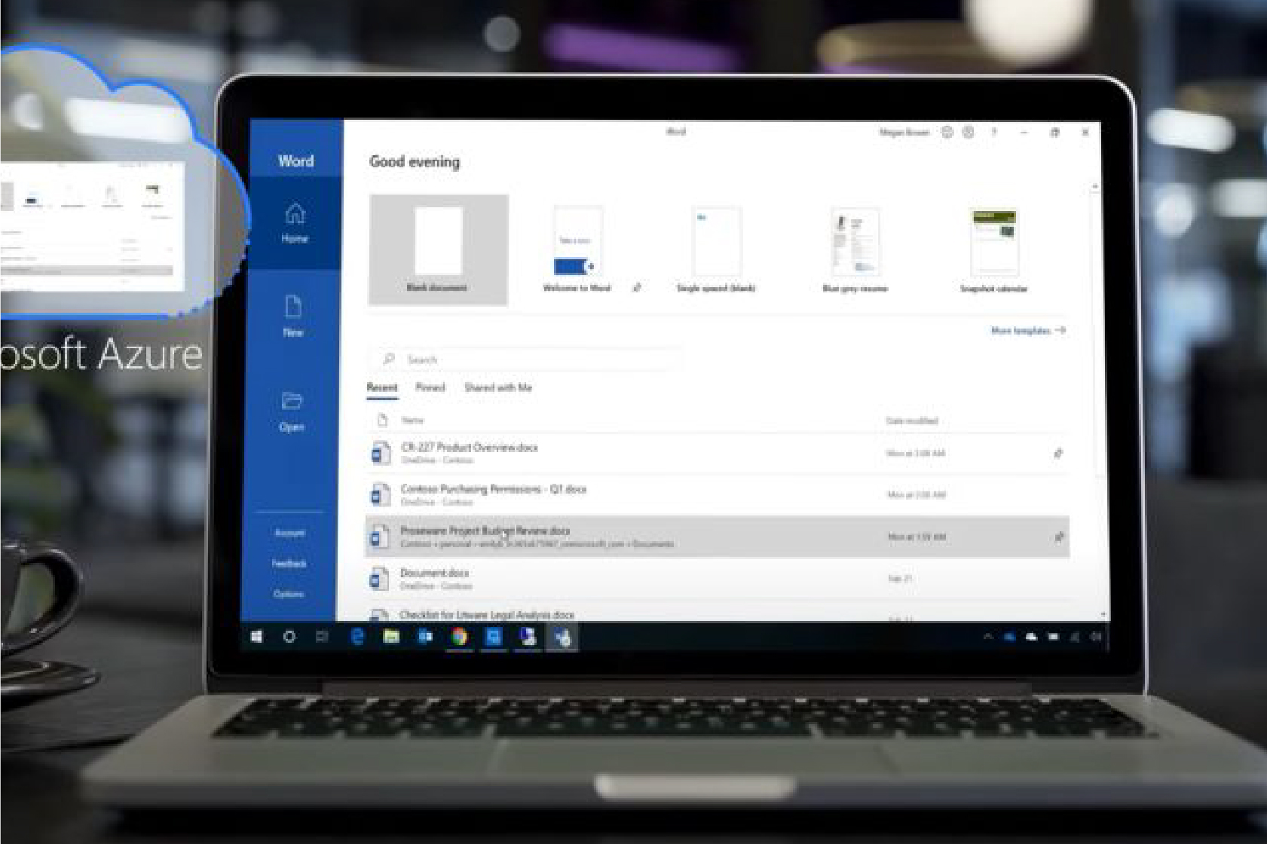1267x844 pixels.
Task: Open Contoso Purchasing Permissions - Q1.docx
Action: tap(717, 494)
